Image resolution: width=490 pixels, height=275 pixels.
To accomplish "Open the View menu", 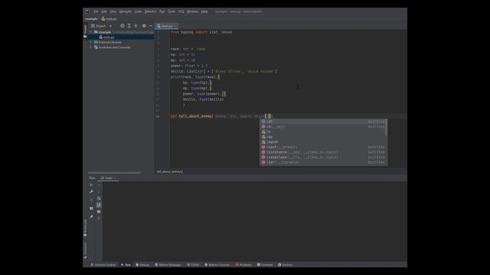I will 113,11.
